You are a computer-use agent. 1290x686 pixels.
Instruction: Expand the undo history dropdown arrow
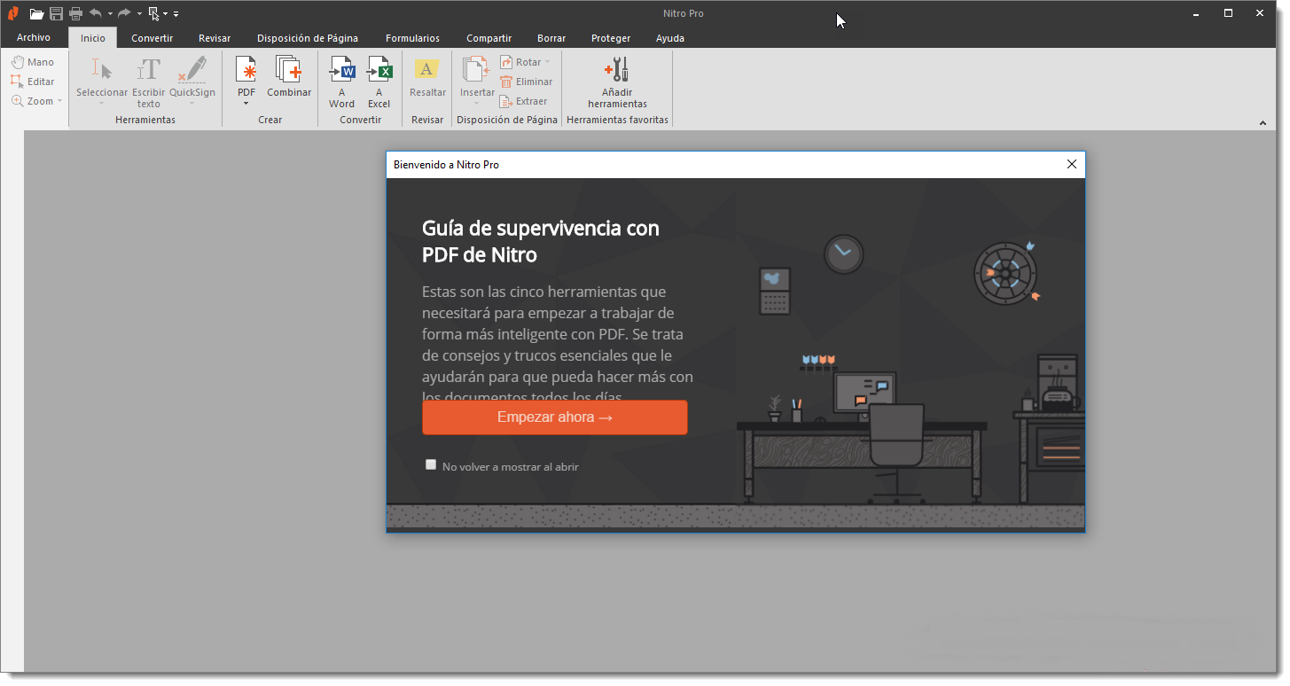tap(110, 14)
